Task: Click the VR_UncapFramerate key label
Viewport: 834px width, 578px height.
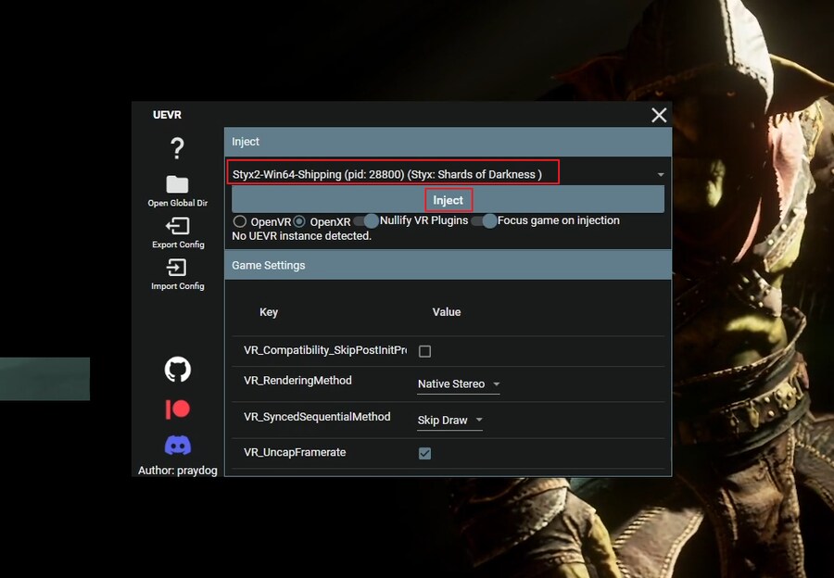Action: pyautogui.click(x=295, y=453)
